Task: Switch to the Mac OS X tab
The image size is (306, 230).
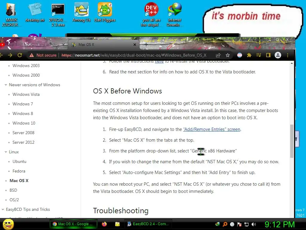Action: [103, 45]
